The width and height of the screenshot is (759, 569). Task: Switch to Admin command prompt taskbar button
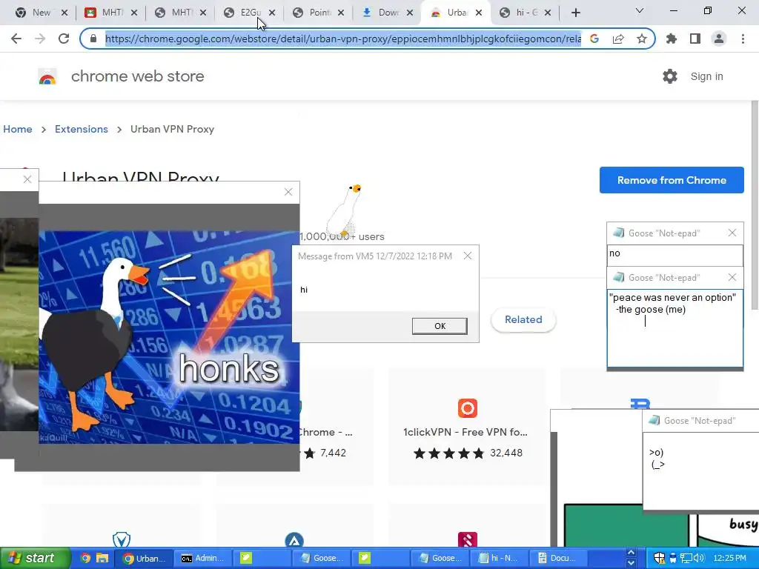pyautogui.click(x=202, y=559)
